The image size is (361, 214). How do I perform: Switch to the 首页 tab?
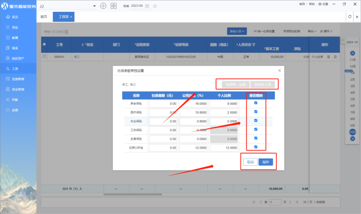click(44, 17)
